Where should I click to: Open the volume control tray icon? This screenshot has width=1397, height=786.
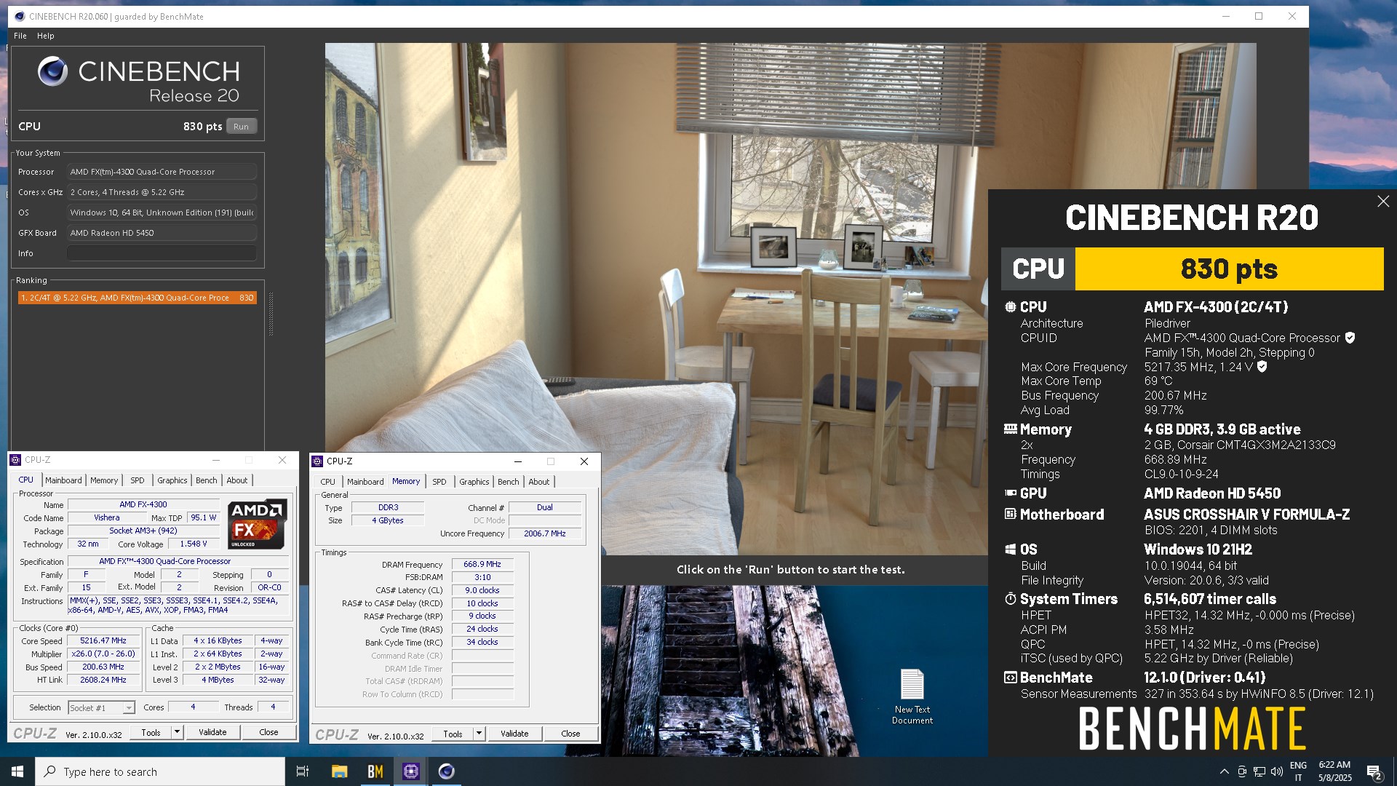coord(1277,771)
